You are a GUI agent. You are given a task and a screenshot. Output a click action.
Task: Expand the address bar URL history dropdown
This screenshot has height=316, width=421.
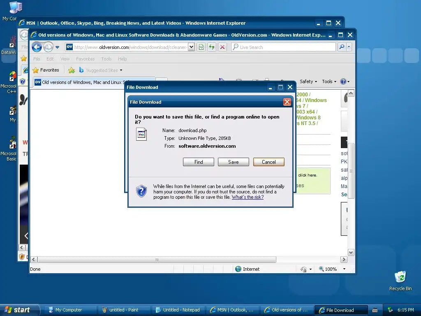point(191,47)
